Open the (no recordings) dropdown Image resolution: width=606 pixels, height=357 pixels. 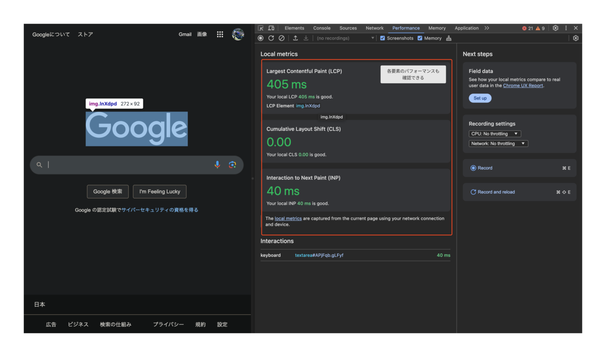pos(345,38)
